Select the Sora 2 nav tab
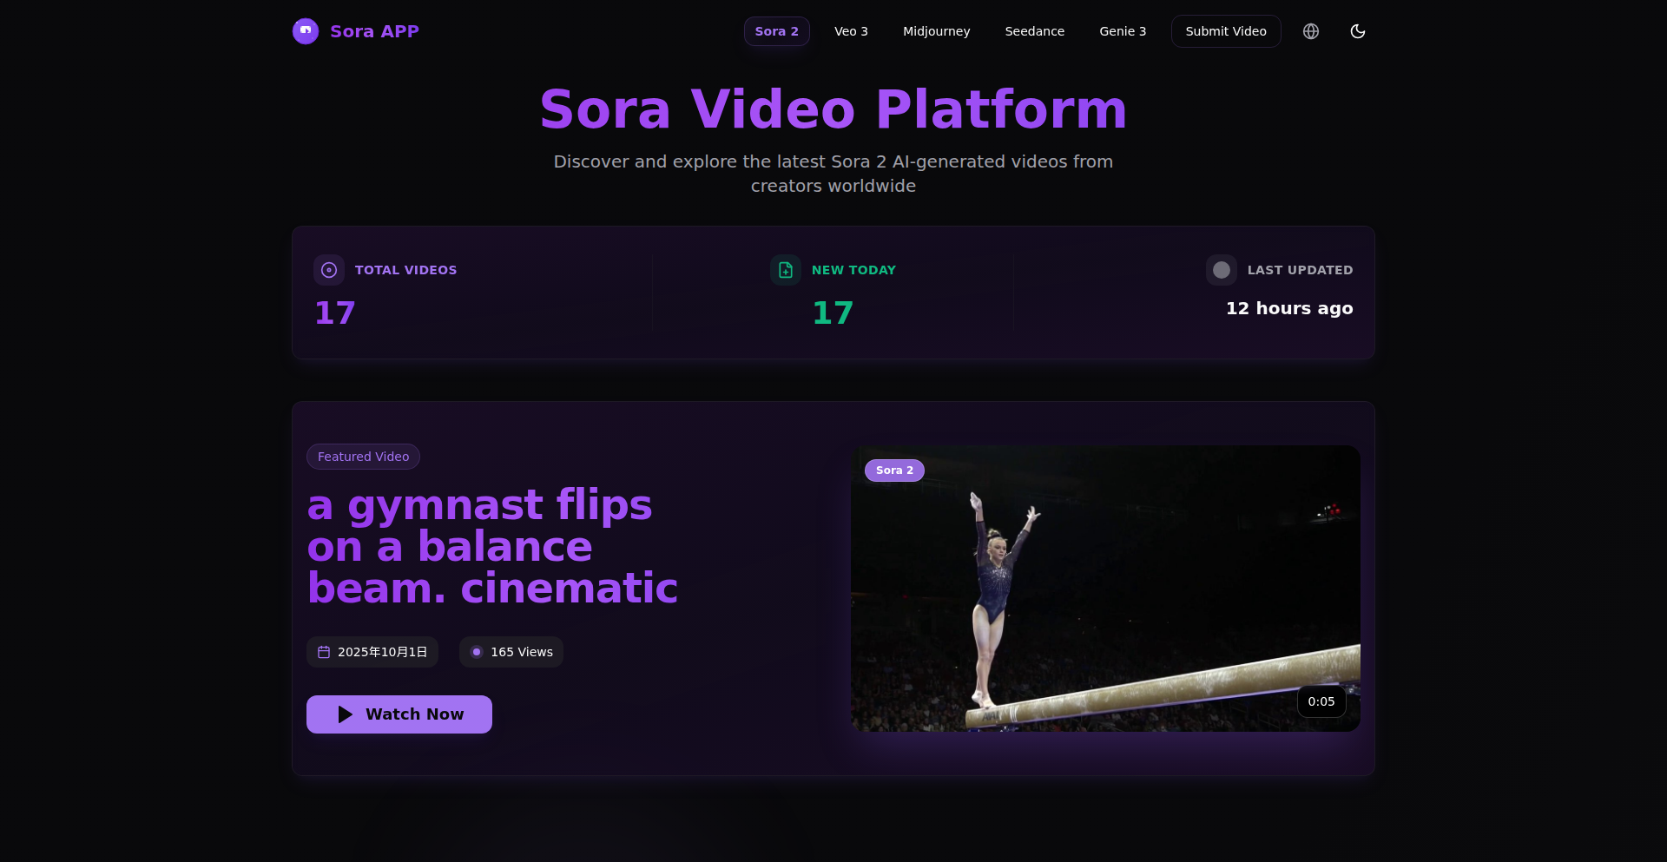 [x=777, y=31]
